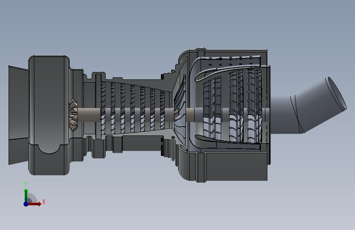Click the green Y axis arrow of the triad
Image resolution: width=355 pixels, height=230 pixels.
pyautogui.click(x=26, y=194)
